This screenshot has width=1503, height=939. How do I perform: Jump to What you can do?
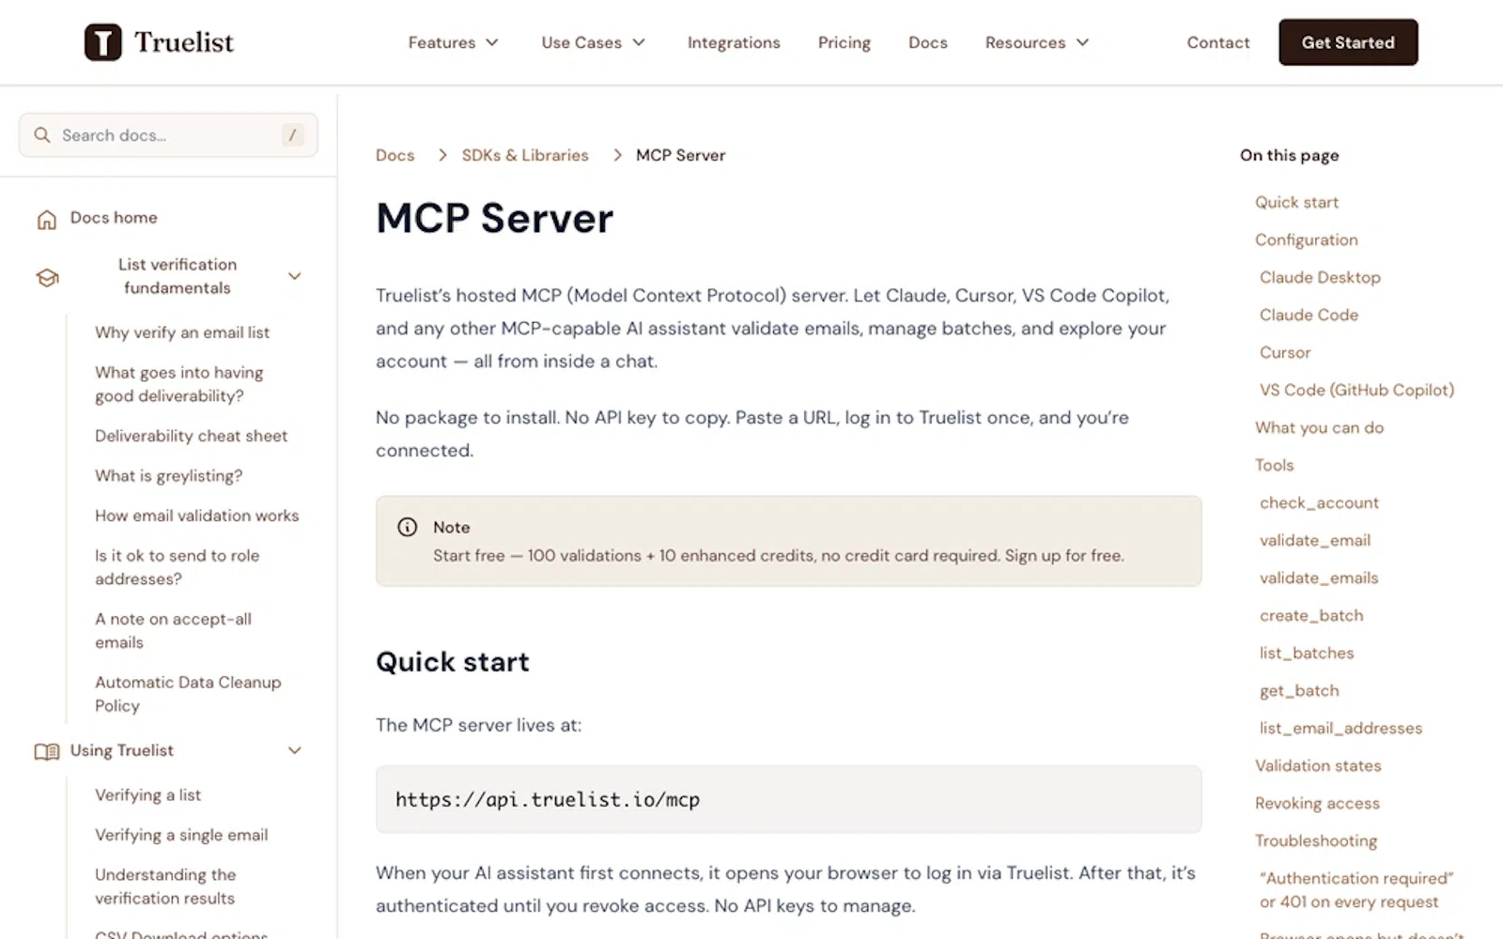click(1319, 427)
